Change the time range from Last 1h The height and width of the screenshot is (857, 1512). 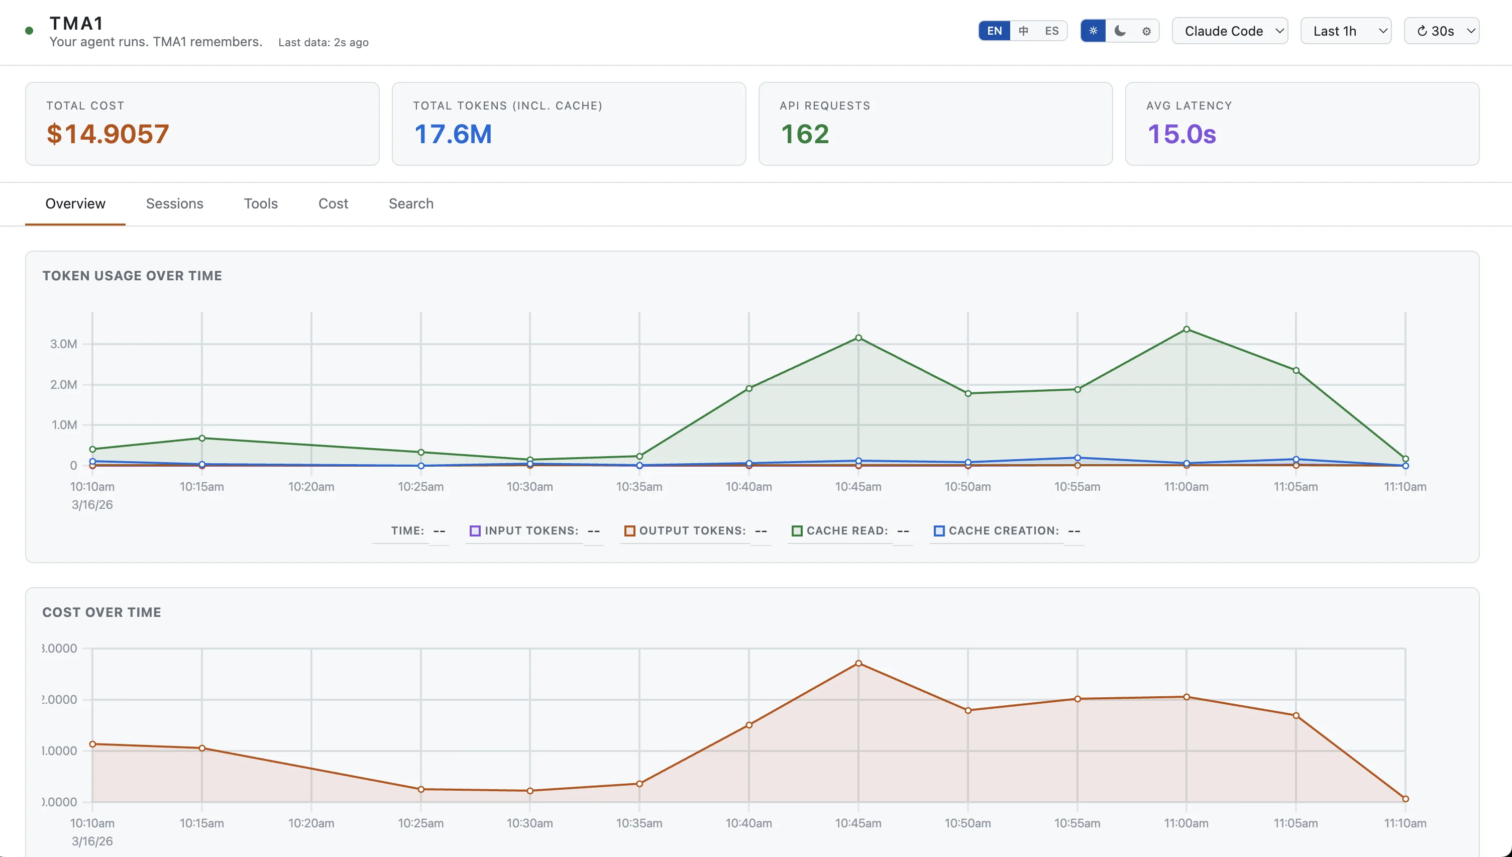pos(1345,31)
